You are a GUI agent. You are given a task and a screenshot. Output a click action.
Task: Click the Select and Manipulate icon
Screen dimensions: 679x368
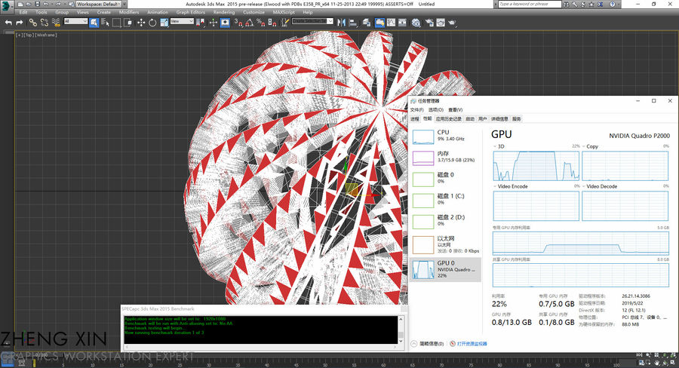tap(213, 23)
